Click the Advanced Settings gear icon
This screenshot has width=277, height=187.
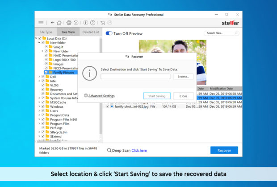tap(86, 95)
